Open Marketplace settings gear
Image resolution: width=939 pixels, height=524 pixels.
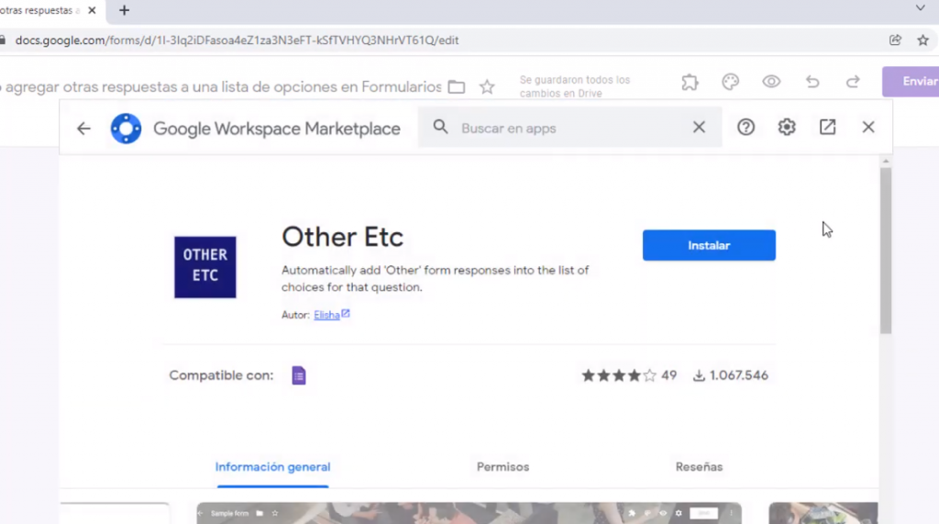[786, 128]
